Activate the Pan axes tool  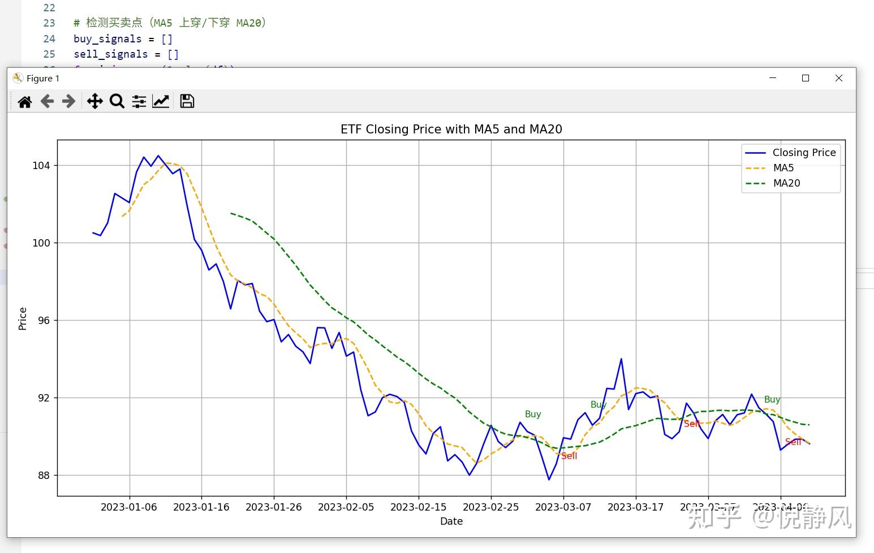click(x=94, y=101)
